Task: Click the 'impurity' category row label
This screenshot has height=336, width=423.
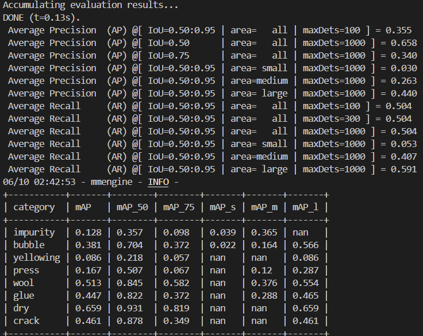Action: click(x=34, y=233)
